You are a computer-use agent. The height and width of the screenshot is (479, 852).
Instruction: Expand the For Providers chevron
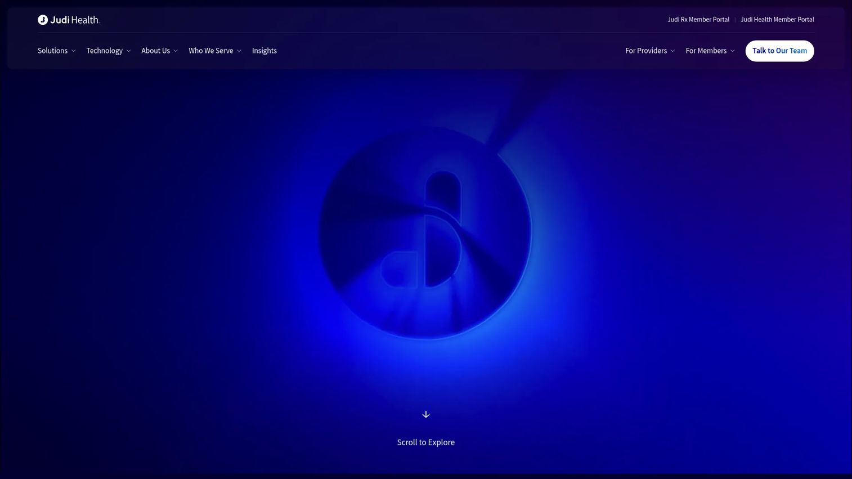(x=672, y=51)
